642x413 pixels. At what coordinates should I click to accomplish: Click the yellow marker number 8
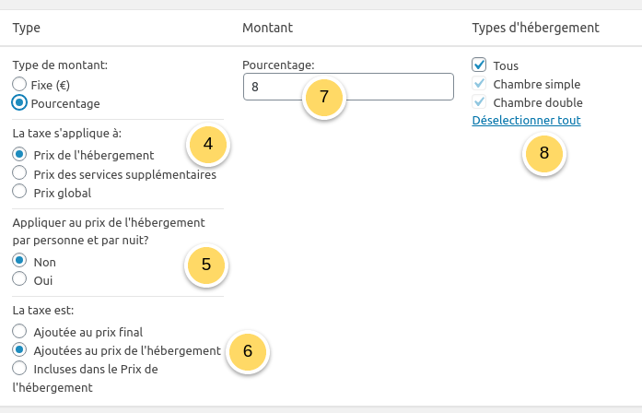tap(544, 153)
